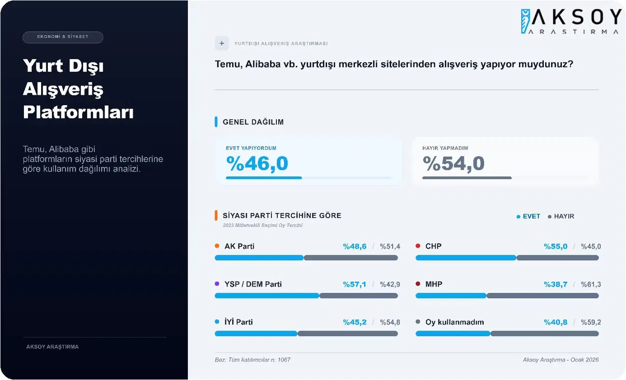This screenshot has height=380, width=626.
Task: Click the Siyasi Parti Tercihine Göre heading
Action: point(282,216)
